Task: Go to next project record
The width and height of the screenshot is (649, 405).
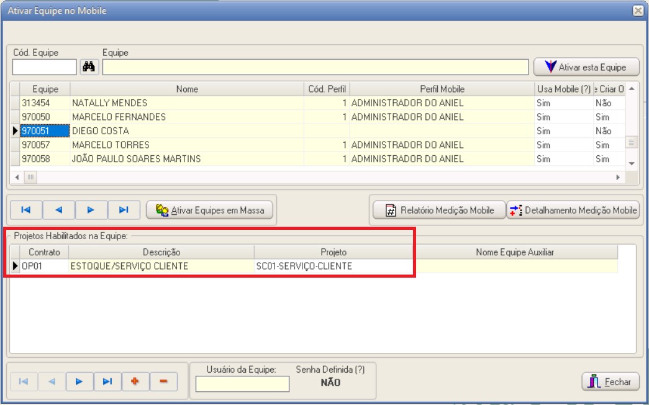Action: [79, 381]
